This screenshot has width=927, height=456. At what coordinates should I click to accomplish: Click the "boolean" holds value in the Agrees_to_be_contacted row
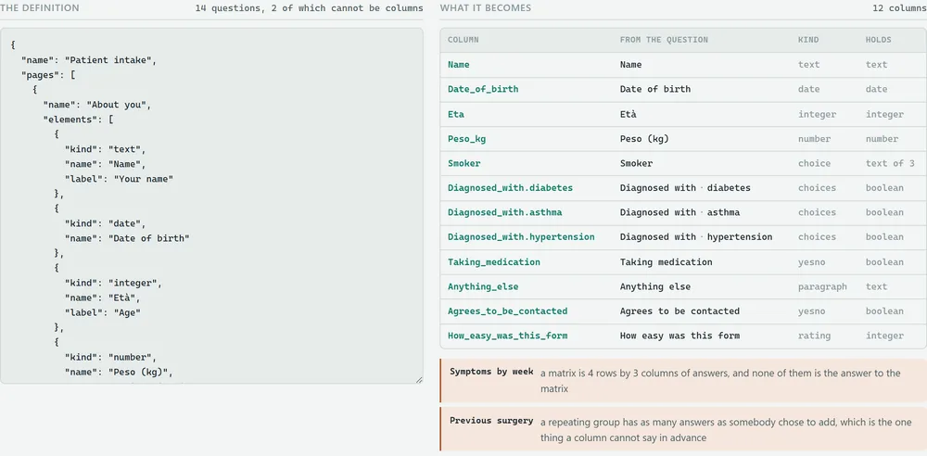coord(884,311)
